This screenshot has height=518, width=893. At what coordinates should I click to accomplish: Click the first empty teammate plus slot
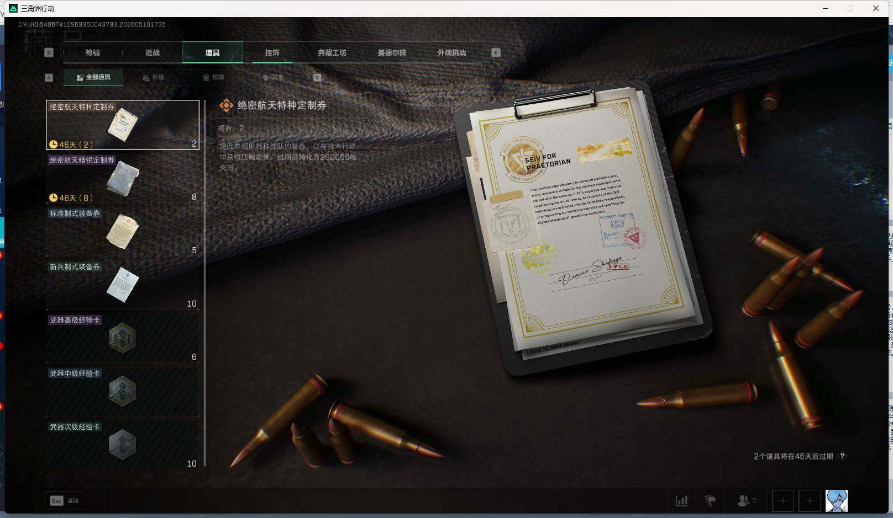tap(782, 501)
